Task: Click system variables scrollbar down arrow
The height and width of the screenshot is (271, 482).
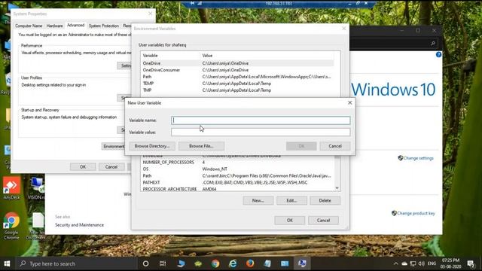Action: (337, 187)
